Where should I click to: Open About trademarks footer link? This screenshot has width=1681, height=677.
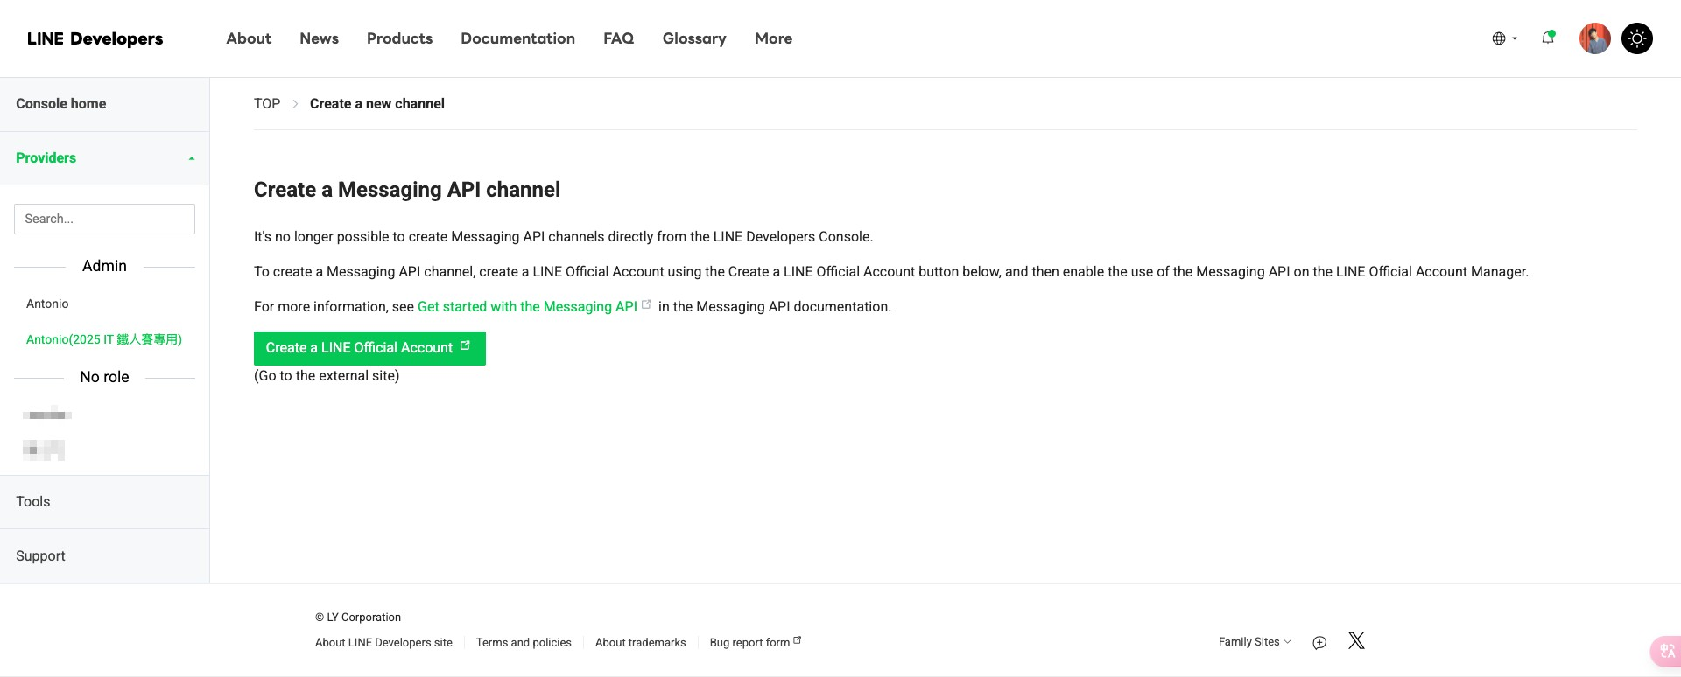(641, 643)
